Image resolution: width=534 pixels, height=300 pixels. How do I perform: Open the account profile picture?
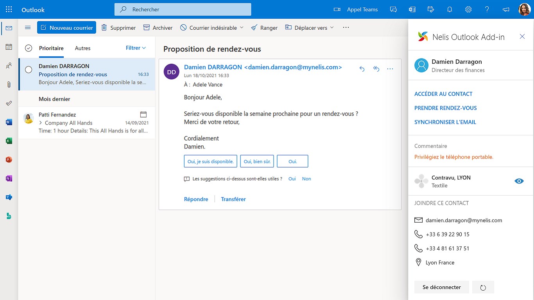point(525,9)
